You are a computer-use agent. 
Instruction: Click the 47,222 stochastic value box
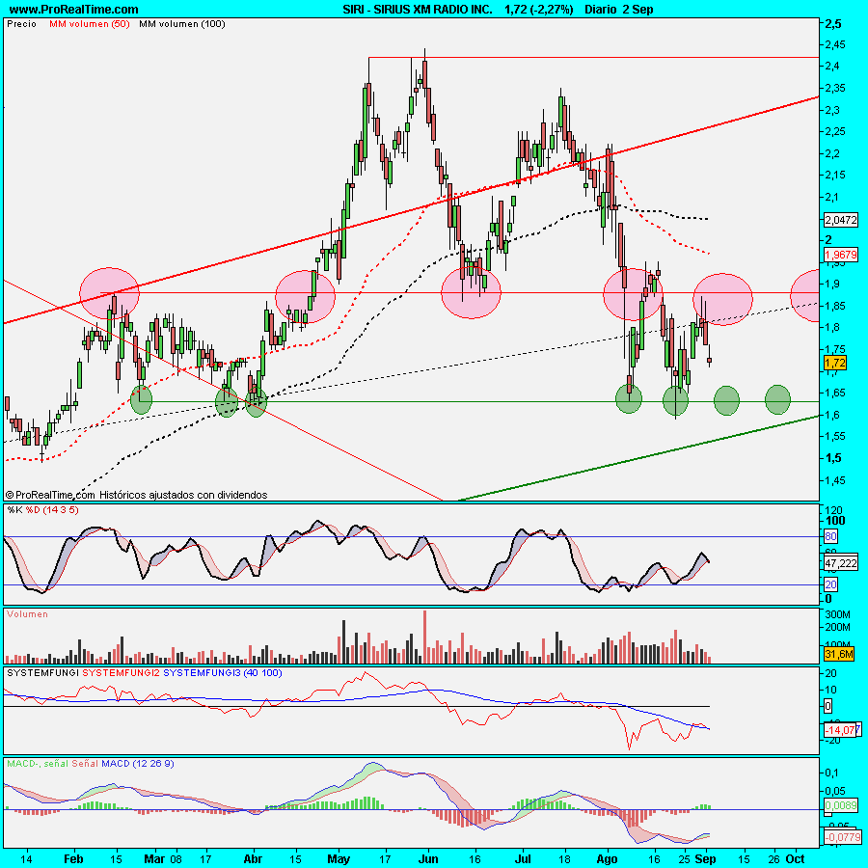click(x=841, y=563)
